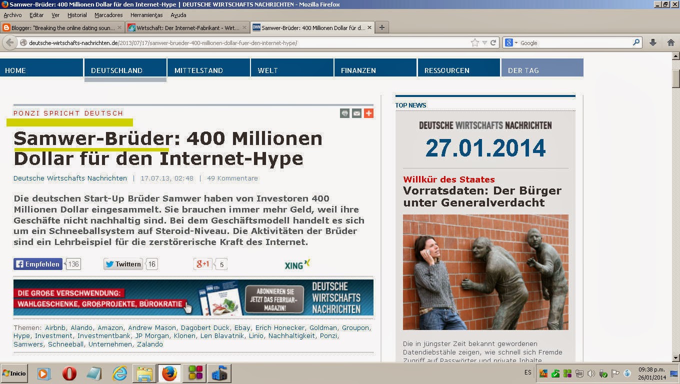Open the Zalando topic link

[150, 344]
